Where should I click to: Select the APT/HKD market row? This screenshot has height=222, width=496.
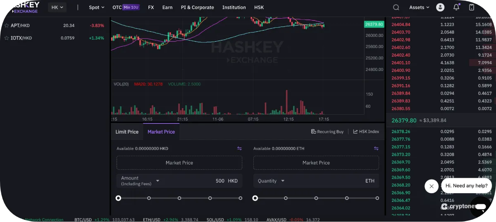55,26
